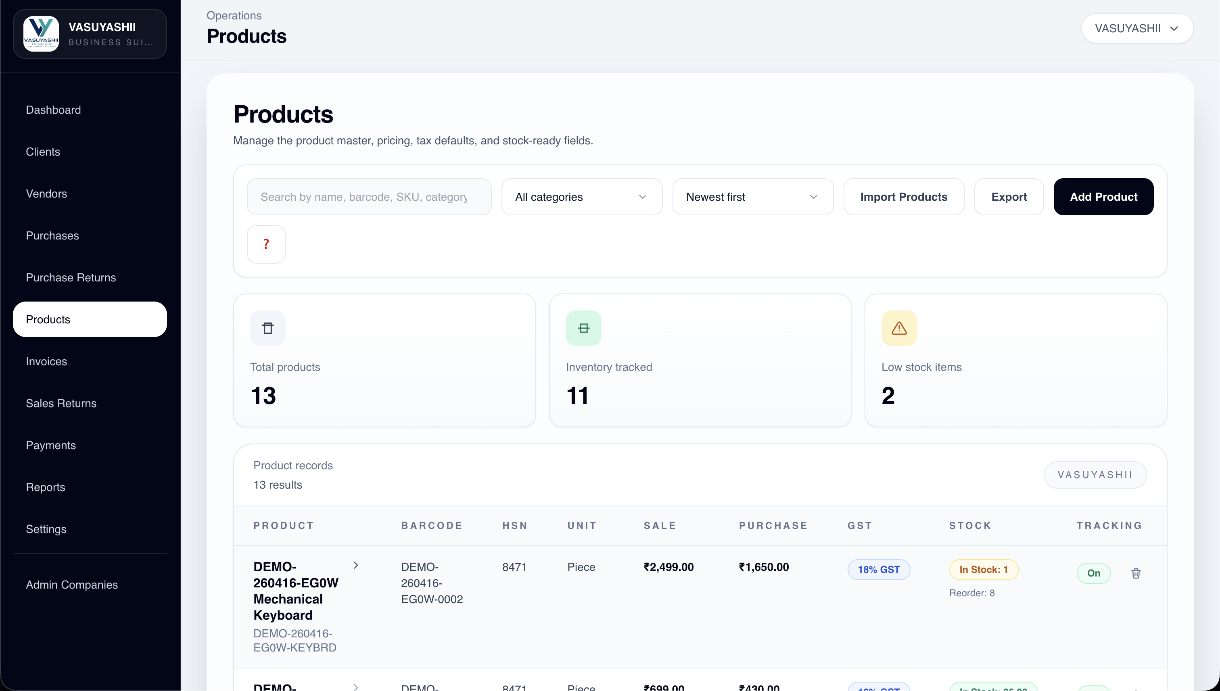Click the Add Product button
The height and width of the screenshot is (691, 1220).
pos(1104,196)
